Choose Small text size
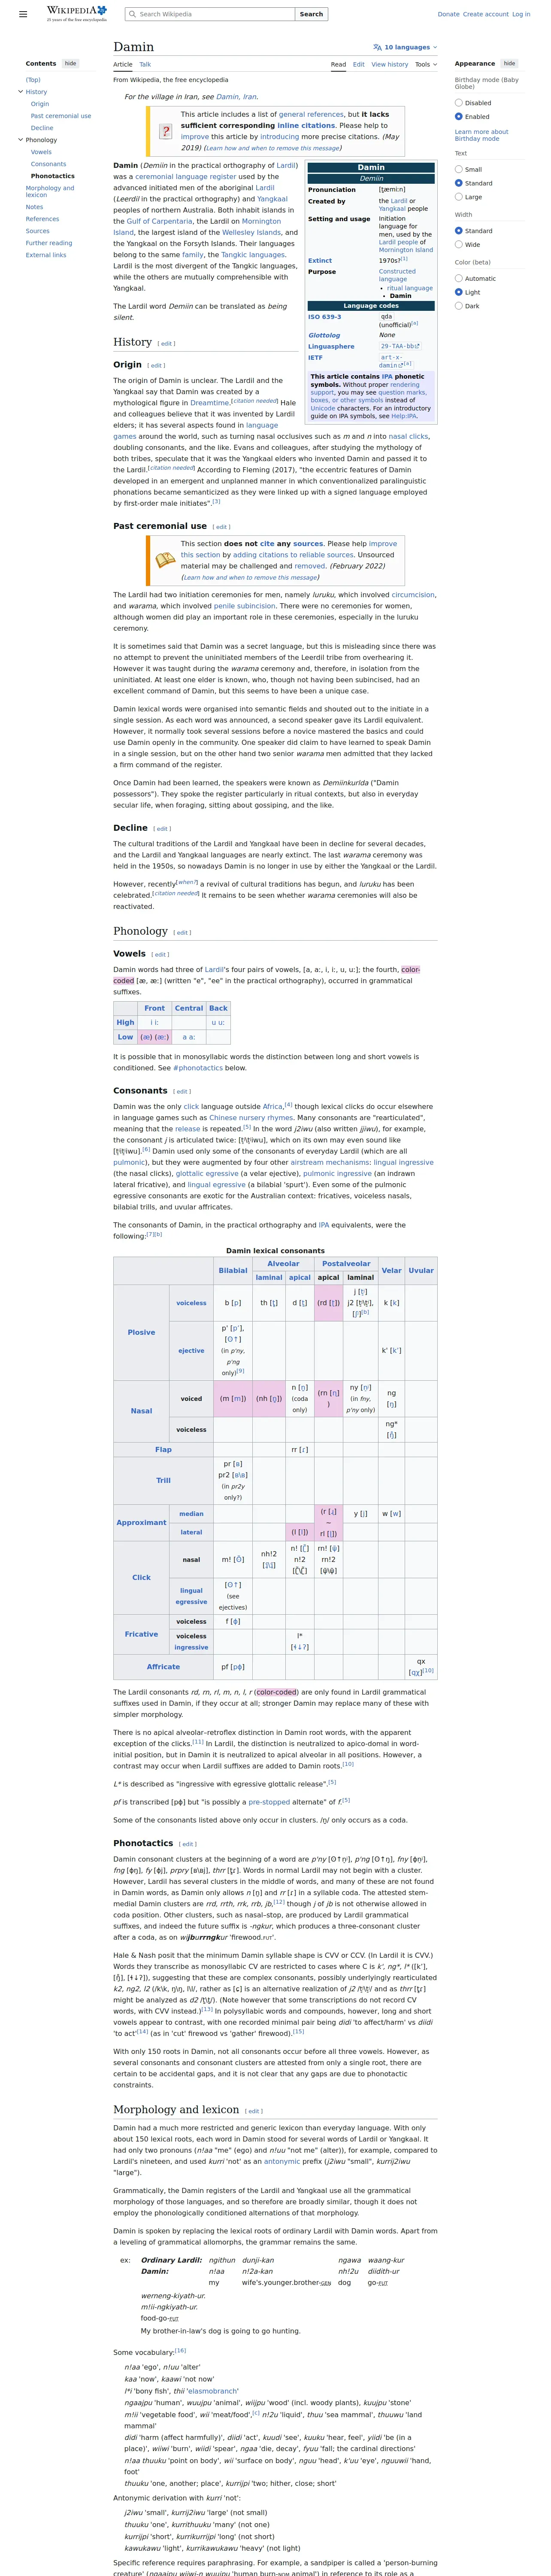Screen dimensions: 551x2576 pos(459,169)
